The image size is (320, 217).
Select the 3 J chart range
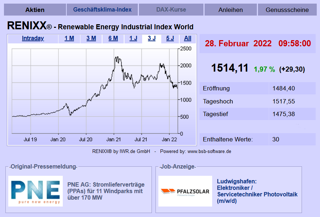[x=152, y=38]
